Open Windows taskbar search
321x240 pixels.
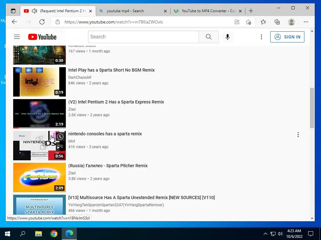coord(23,234)
